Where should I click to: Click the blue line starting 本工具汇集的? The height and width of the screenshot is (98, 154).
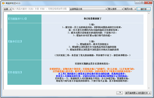tap(92, 74)
